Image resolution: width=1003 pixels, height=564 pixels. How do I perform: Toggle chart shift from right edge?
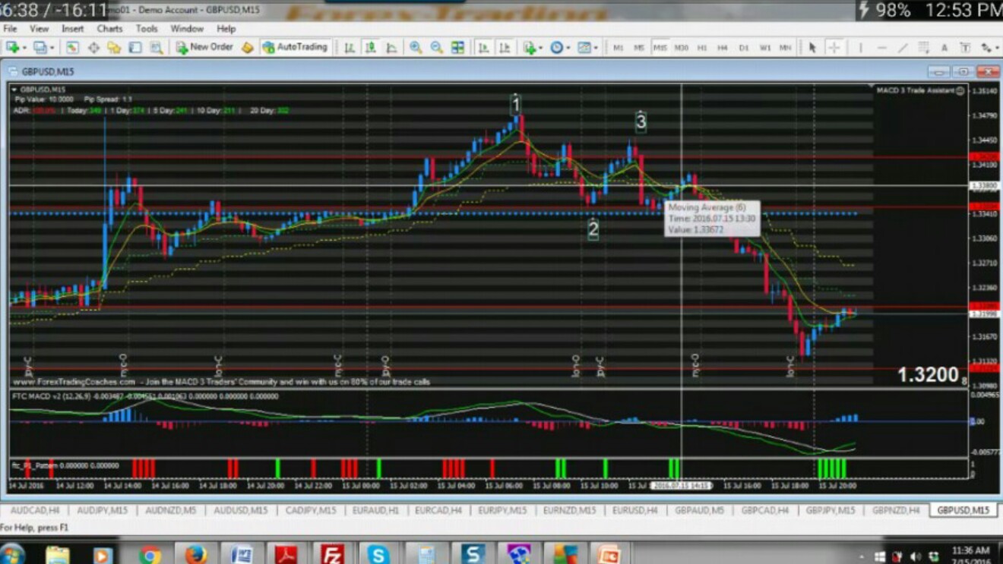pyautogui.click(x=505, y=47)
